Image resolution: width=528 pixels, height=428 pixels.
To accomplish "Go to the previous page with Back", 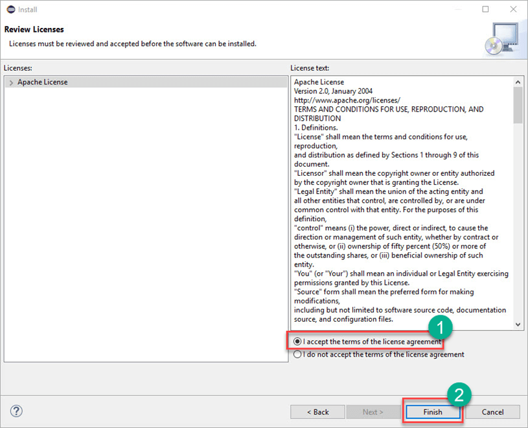I will pos(317,412).
